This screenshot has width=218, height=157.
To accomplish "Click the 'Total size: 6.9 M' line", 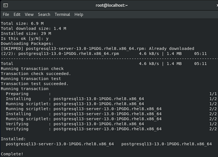I will (x=22, y=23).
